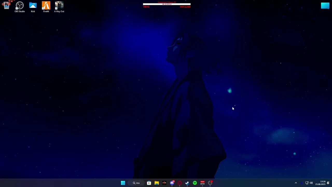Launch the FiveM desktop shortcut

click(x=46, y=7)
